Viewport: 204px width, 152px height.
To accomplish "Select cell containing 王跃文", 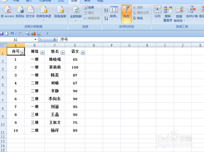I will pos(55,123).
